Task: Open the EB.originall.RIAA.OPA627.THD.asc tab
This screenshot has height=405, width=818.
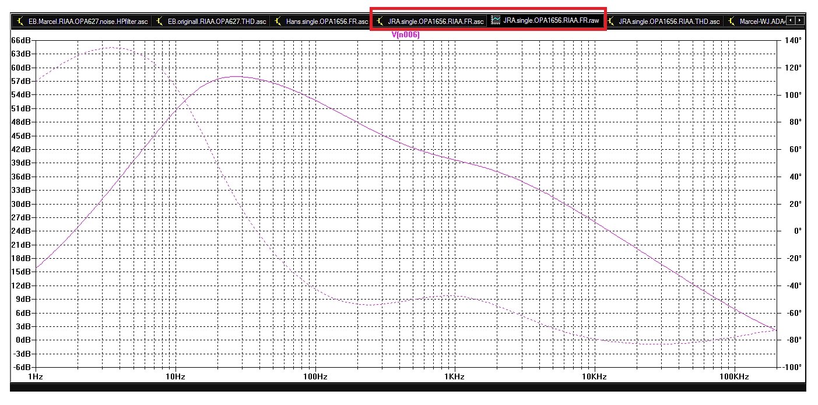Action: point(210,22)
